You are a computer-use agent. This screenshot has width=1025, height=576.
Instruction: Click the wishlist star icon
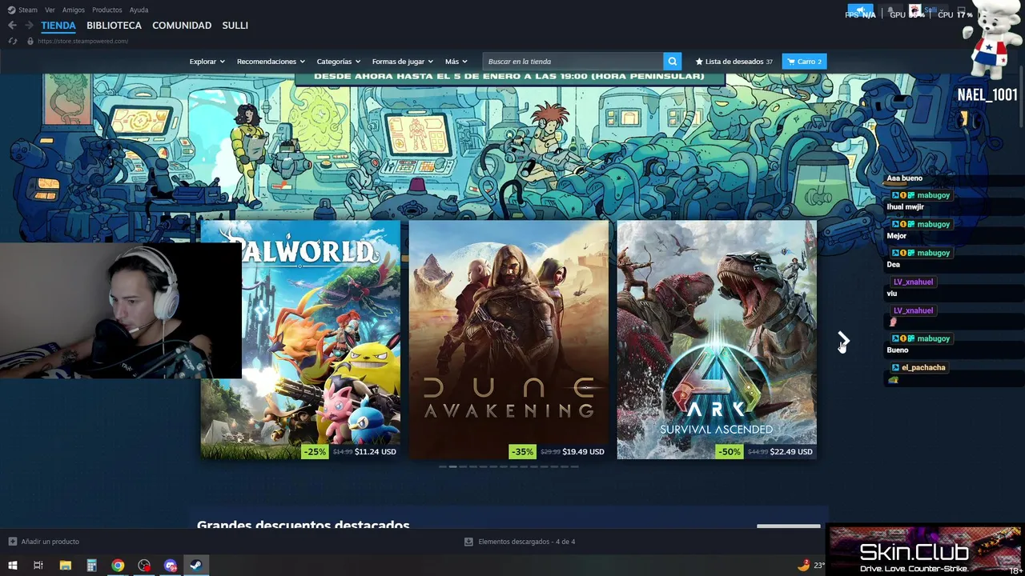point(699,62)
